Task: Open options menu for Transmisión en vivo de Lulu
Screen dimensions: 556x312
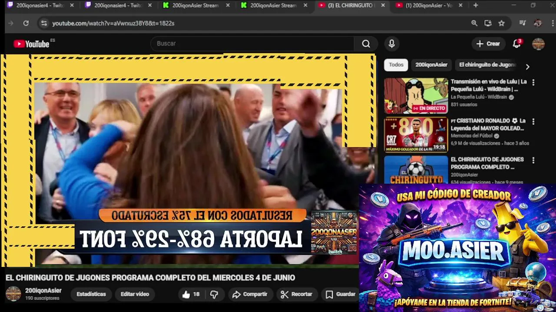Action: [533, 82]
